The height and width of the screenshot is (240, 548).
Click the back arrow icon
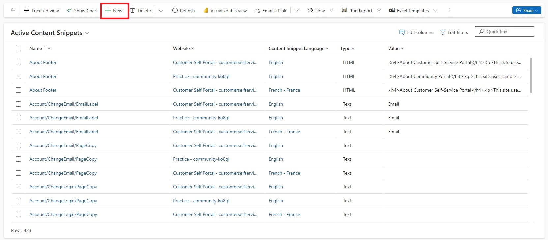point(13,11)
